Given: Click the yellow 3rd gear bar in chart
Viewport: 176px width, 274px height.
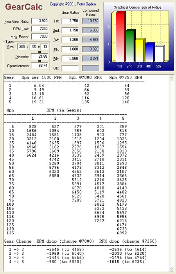Looking at the screenshot, I should pos(140,50).
